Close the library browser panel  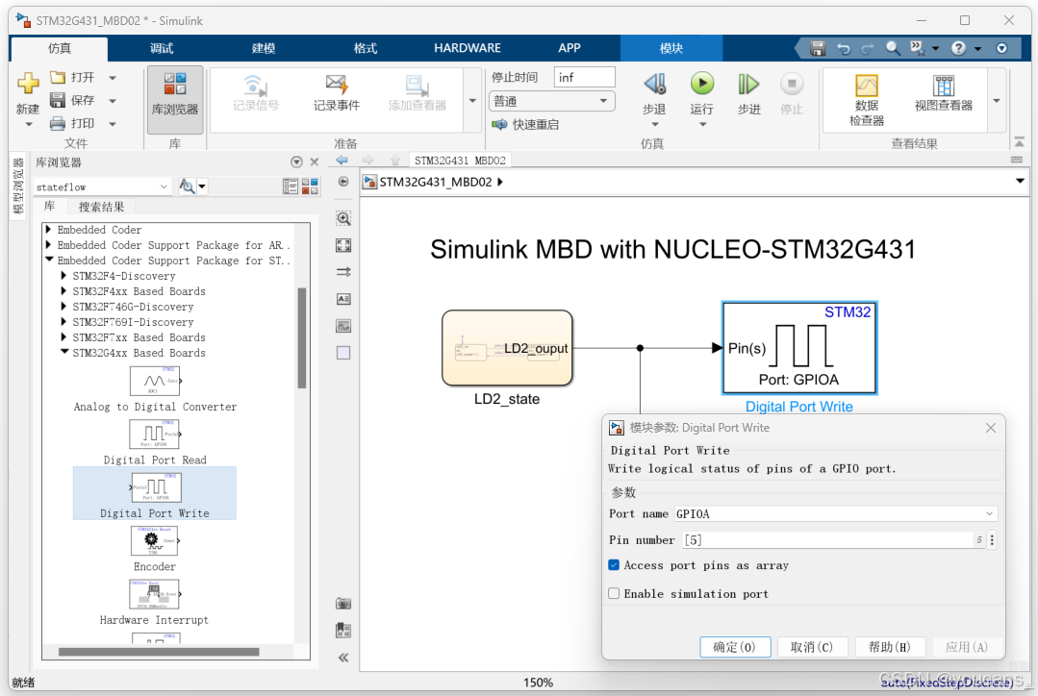pyautogui.click(x=315, y=162)
